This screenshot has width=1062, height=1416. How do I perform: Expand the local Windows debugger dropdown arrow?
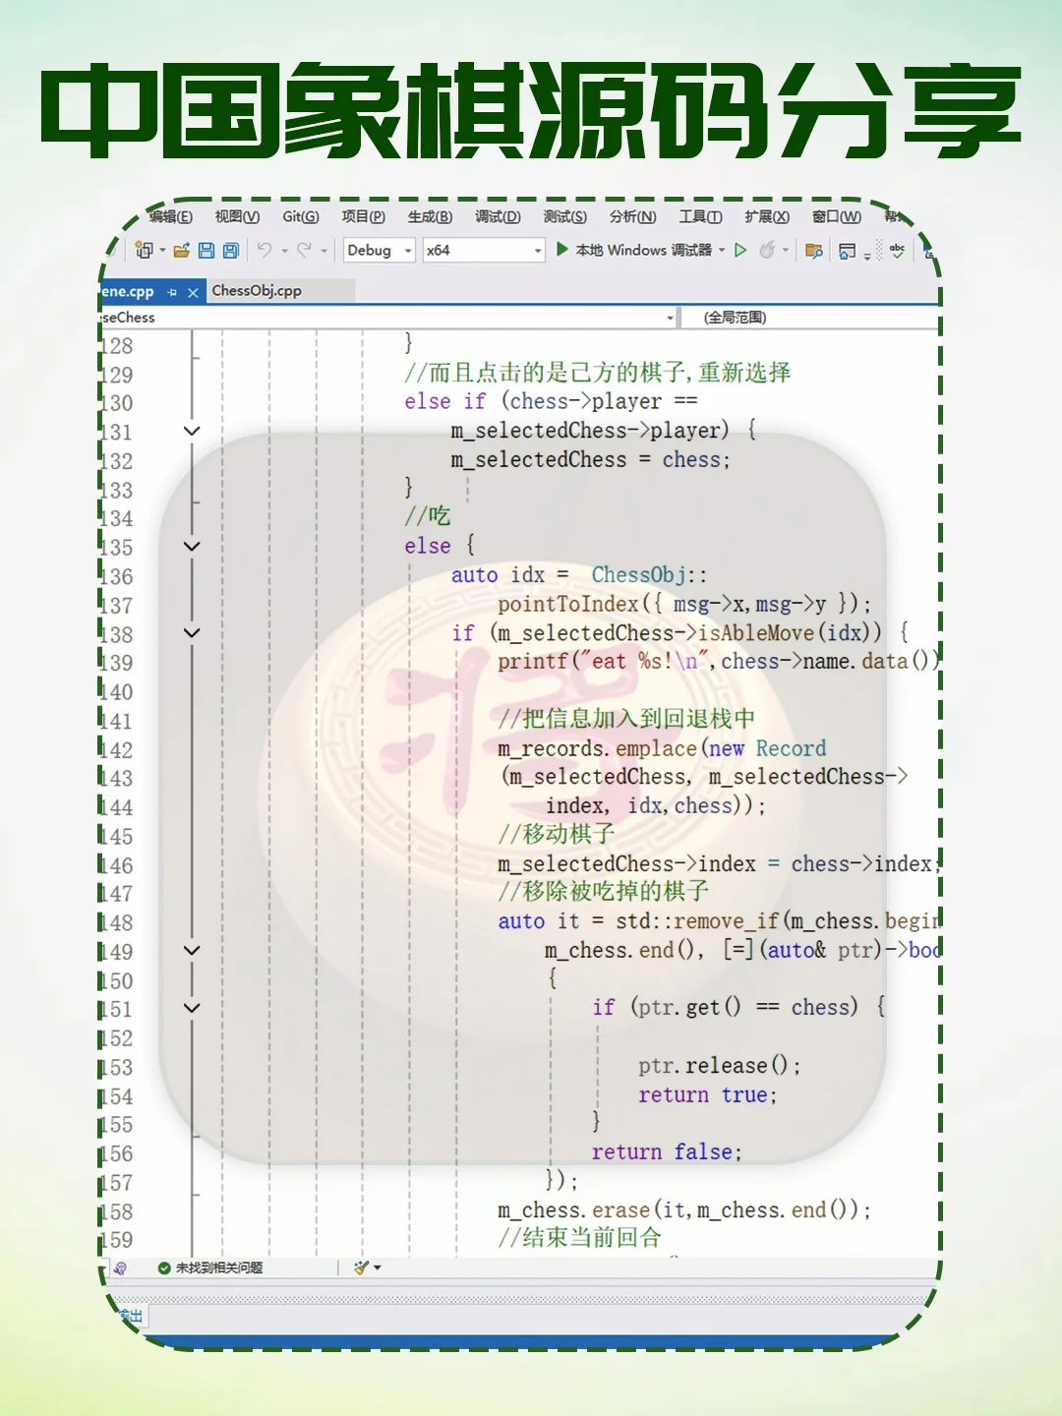coord(722,250)
